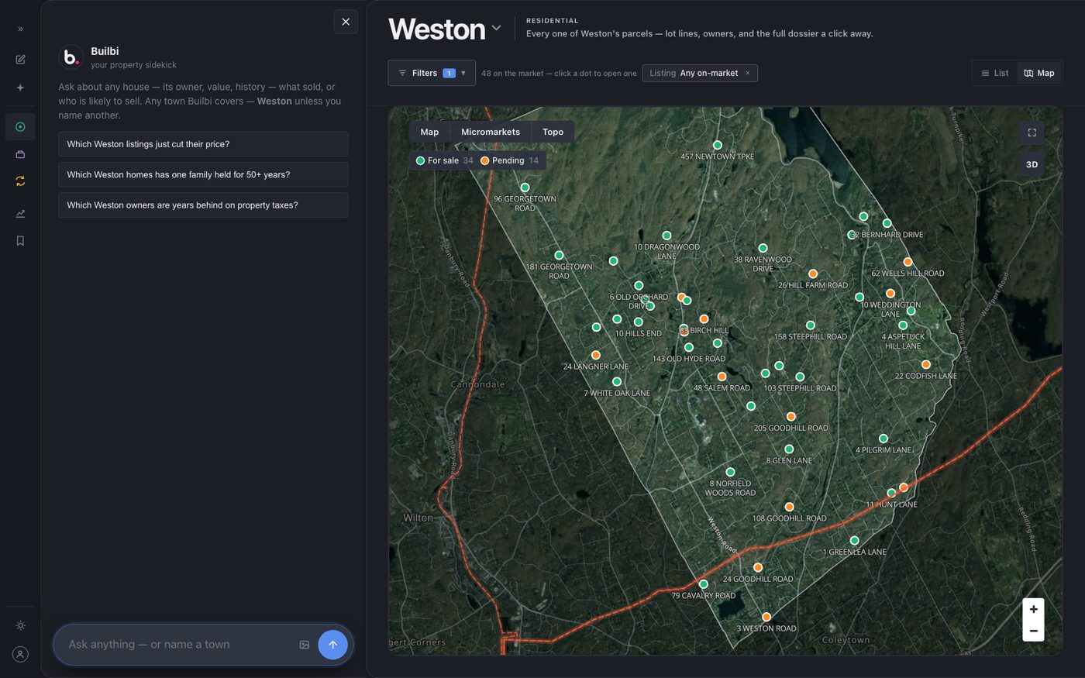
Task: Click the 24 Langner Lane pending dot
Action: [x=596, y=355]
